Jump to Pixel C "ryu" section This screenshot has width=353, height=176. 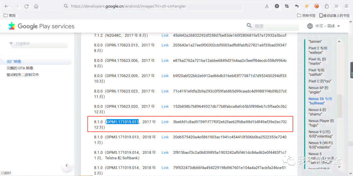pos(320,81)
